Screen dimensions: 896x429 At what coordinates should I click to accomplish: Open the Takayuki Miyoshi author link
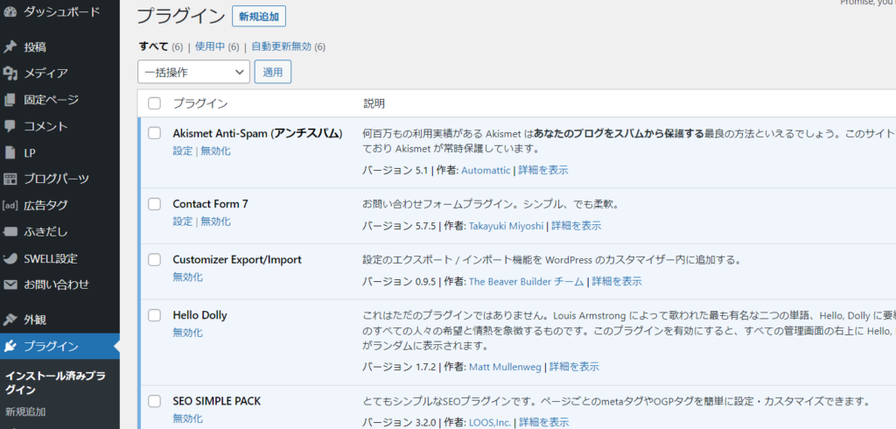point(506,226)
